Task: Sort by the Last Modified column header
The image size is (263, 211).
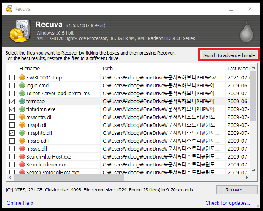Action: pos(237,68)
